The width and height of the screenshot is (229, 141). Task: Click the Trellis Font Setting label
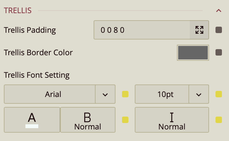(37, 75)
